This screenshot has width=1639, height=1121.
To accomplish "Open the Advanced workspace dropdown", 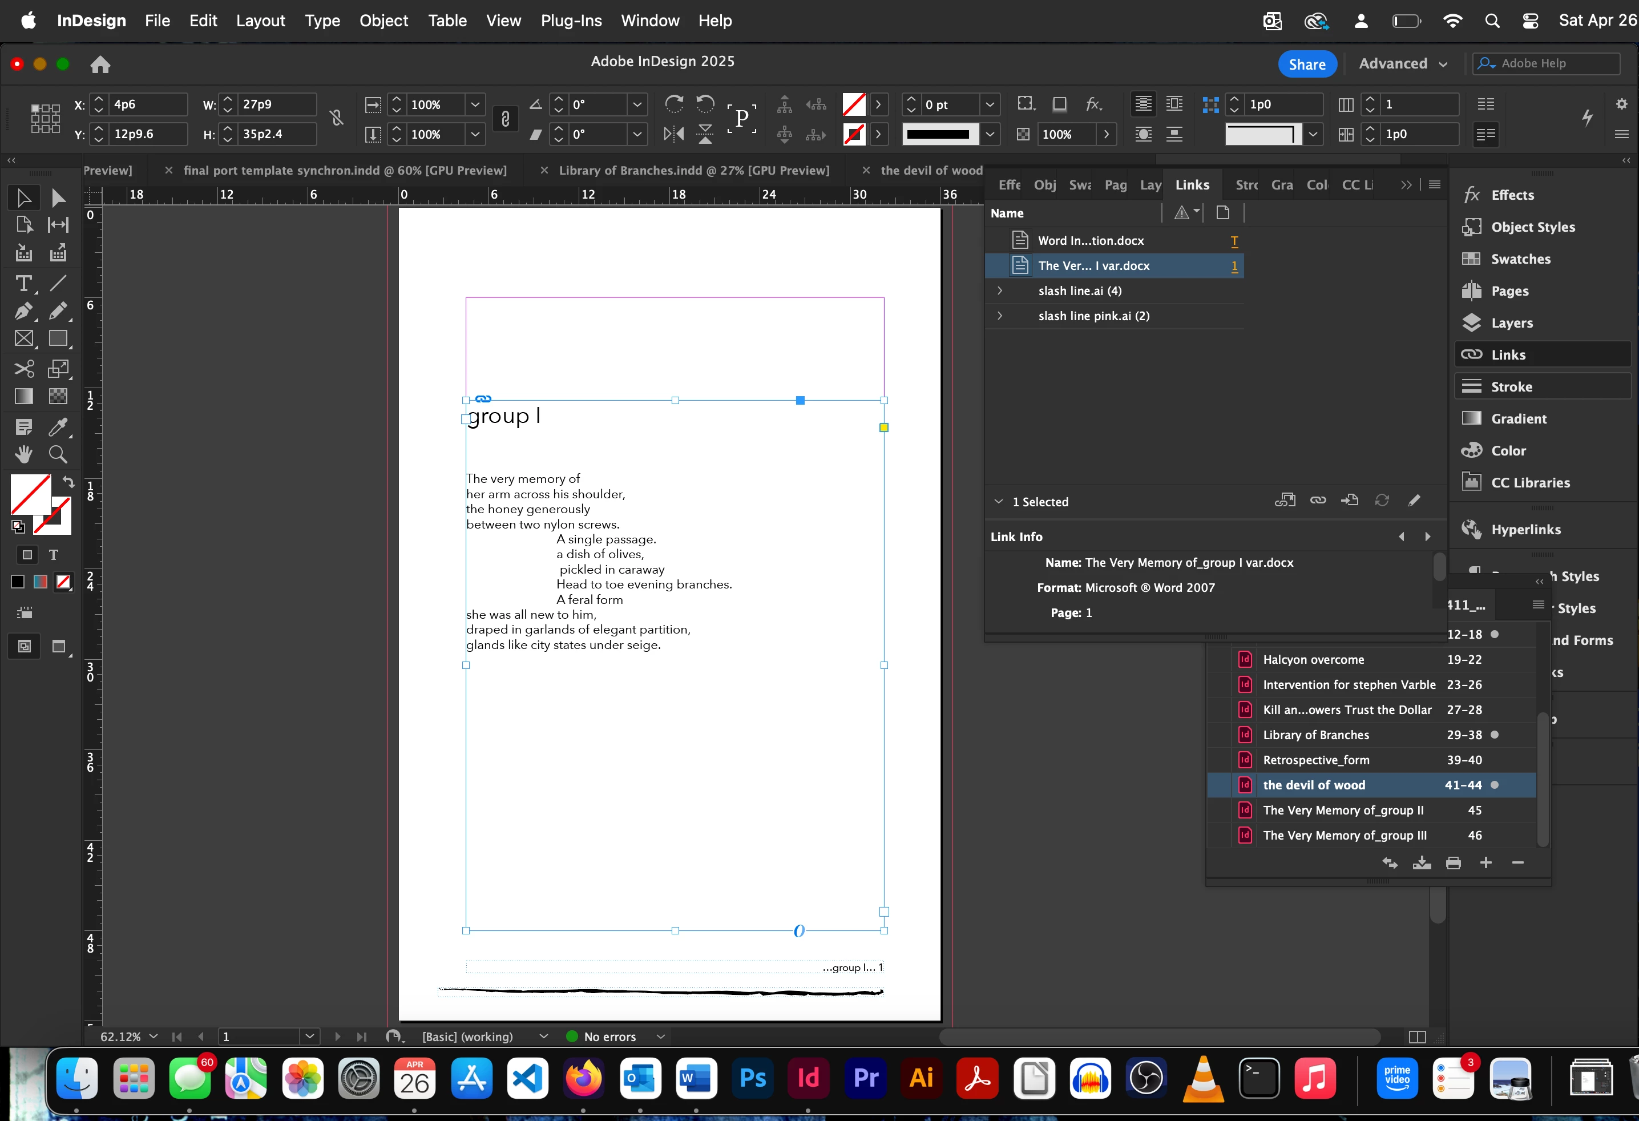I will pos(1403,63).
